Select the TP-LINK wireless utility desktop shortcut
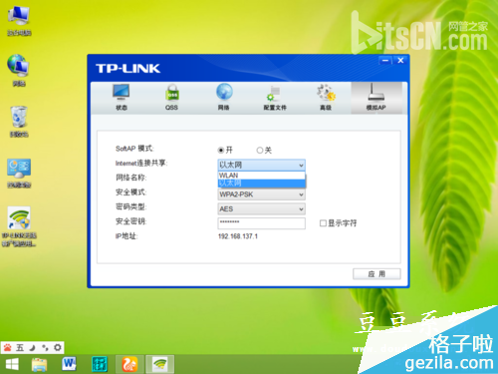The width and height of the screenshot is (498, 374). [x=19, y=226]
